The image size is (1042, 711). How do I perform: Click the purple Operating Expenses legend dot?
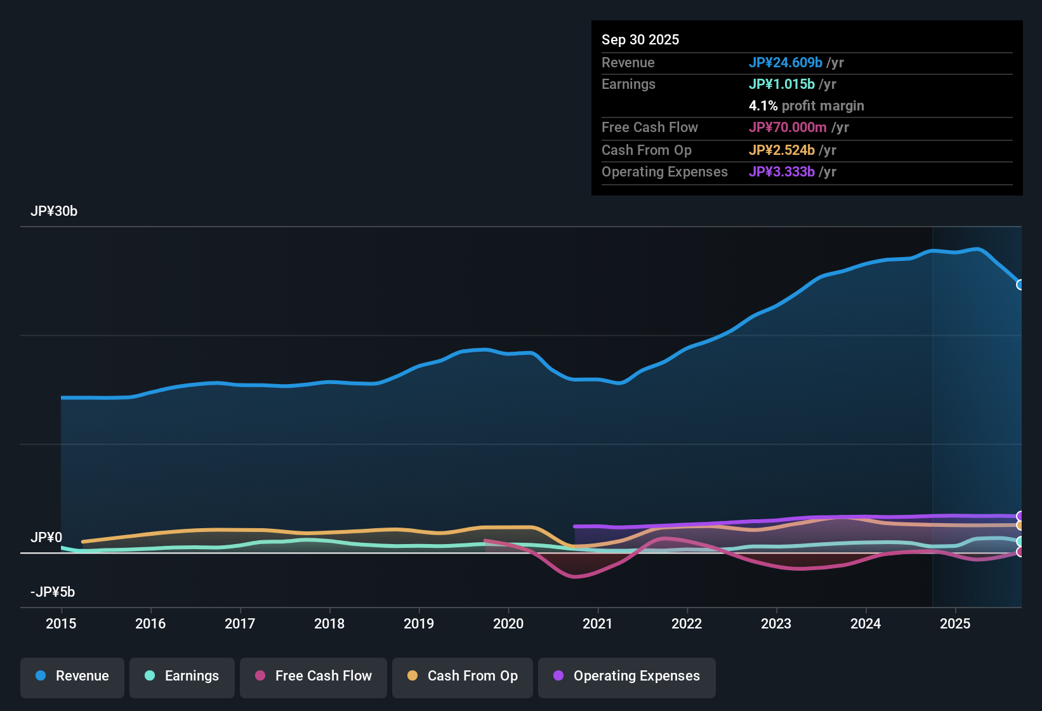[558, 676]
